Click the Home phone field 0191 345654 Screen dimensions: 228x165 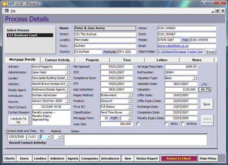pyautogui.click(x=187, y=28)
